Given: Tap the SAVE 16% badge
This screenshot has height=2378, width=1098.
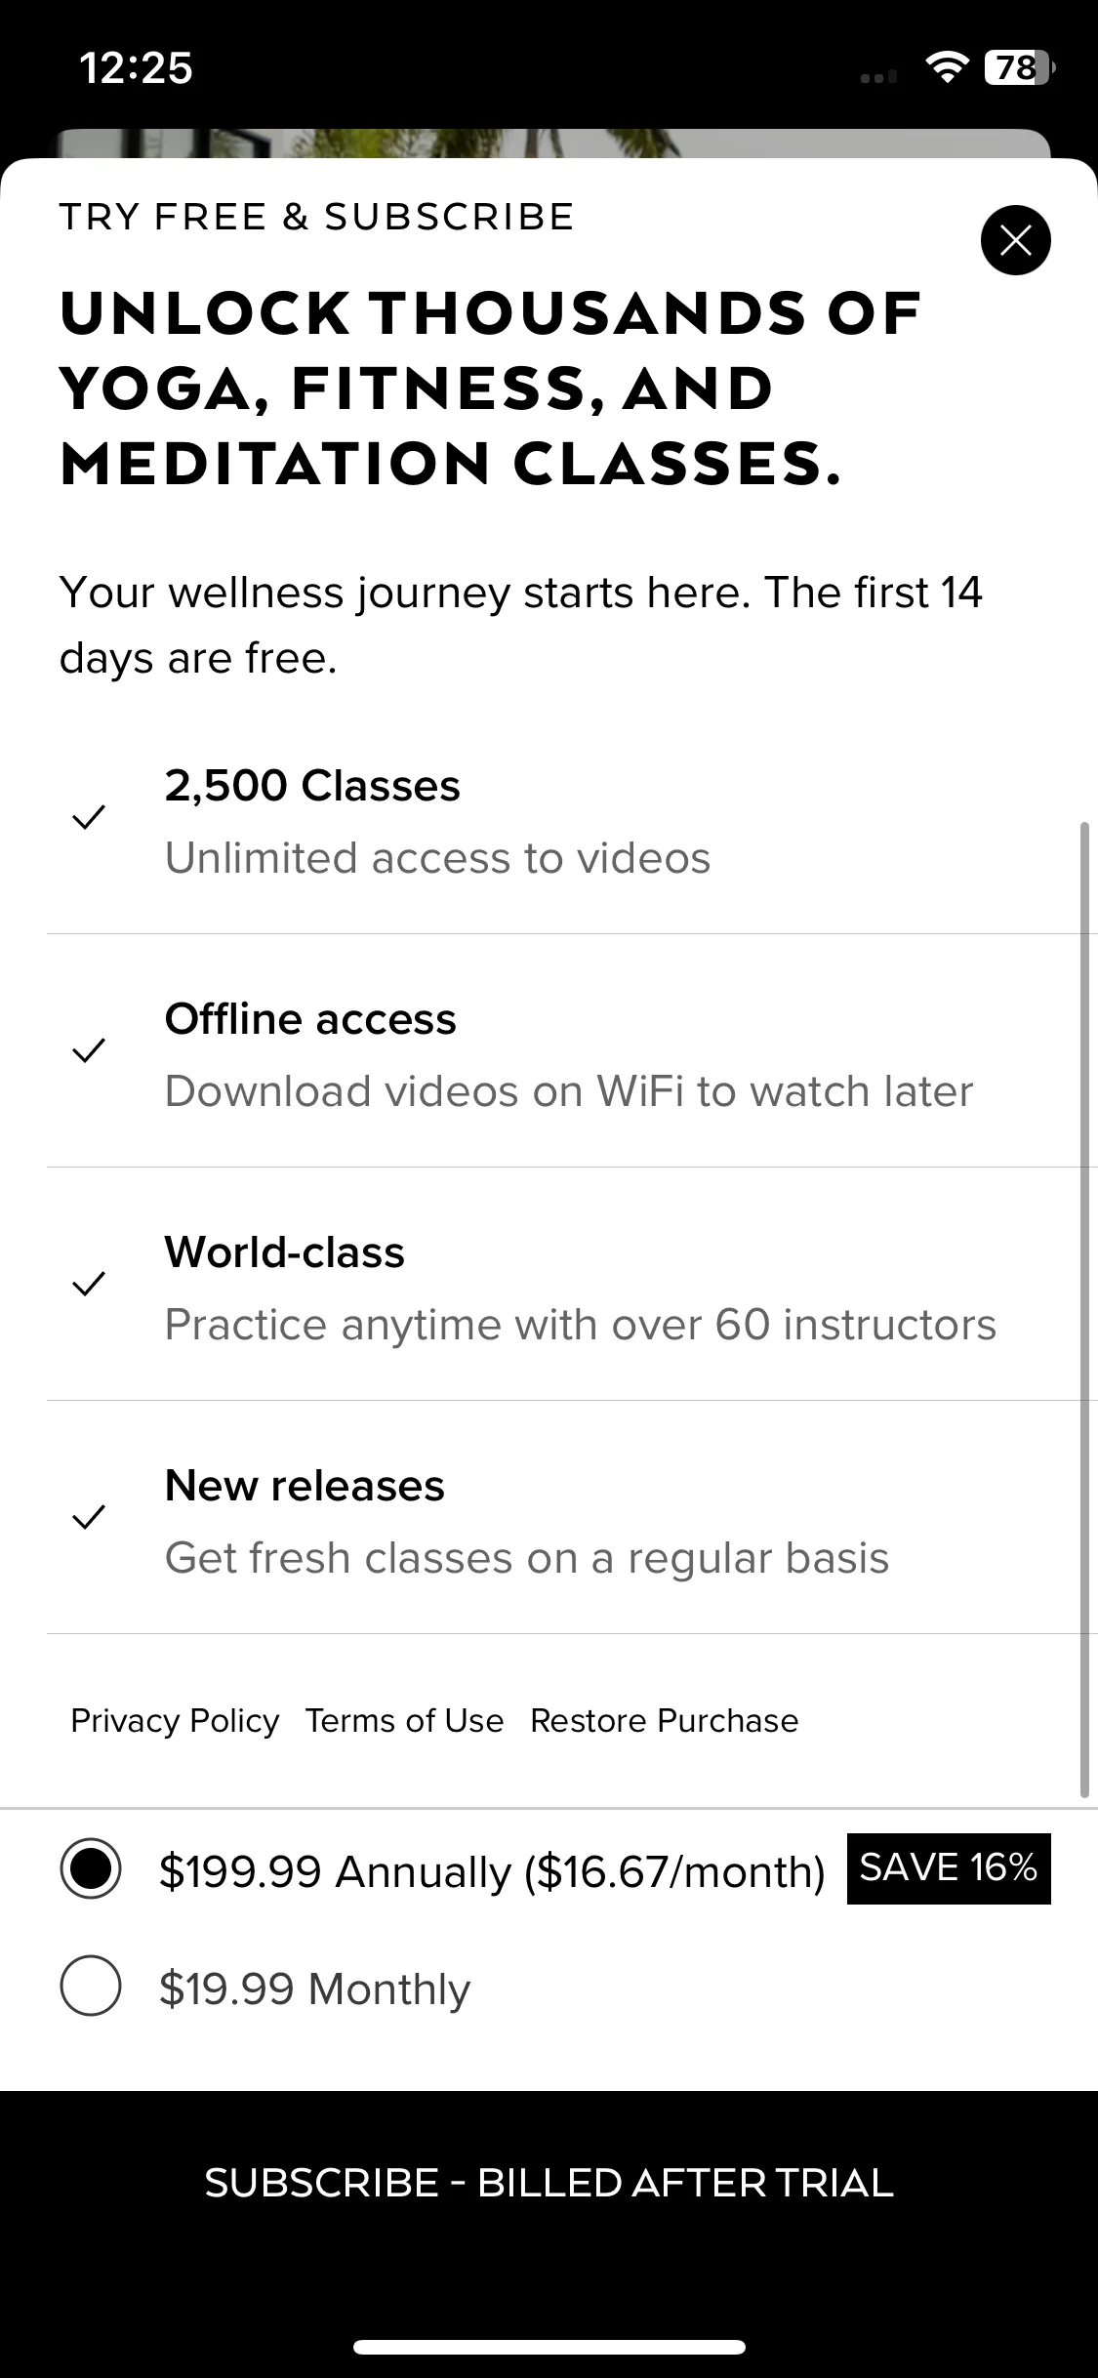Looking at the screenshot, I should [x=949, y=1868].
